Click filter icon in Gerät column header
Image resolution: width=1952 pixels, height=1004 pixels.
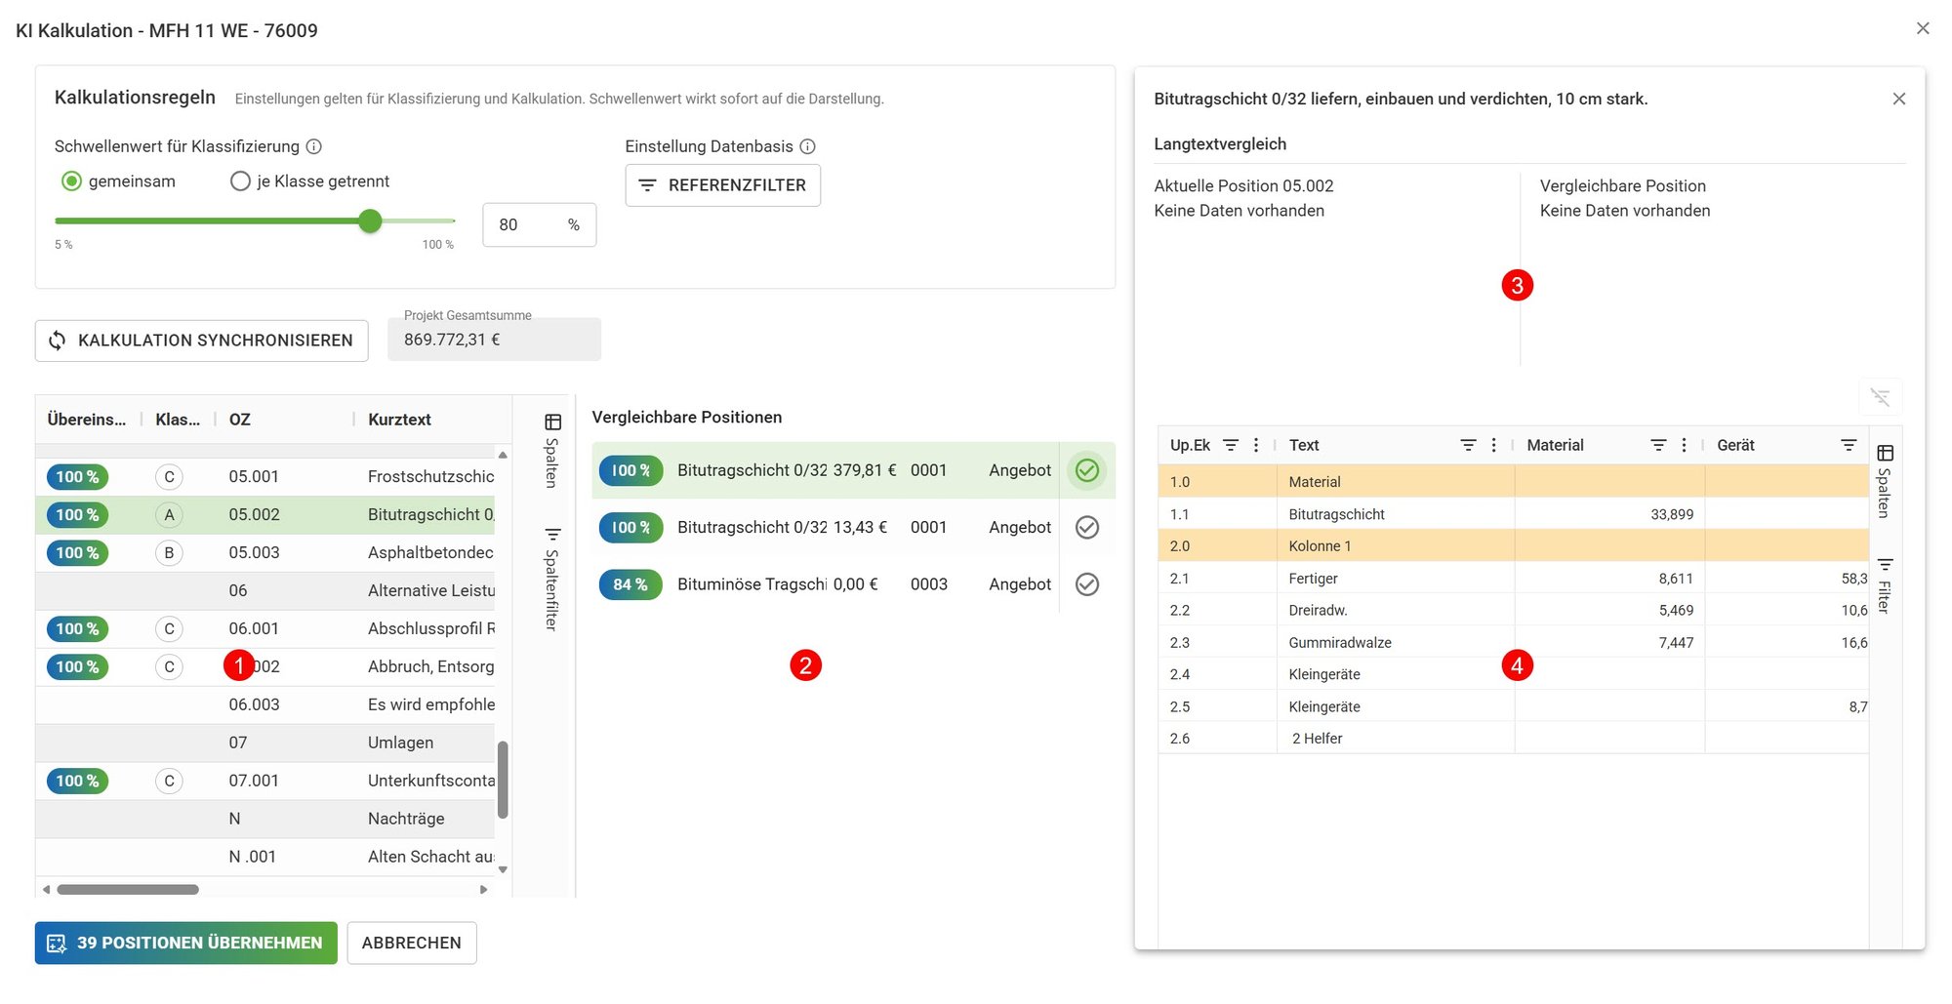coord(1849,445)
